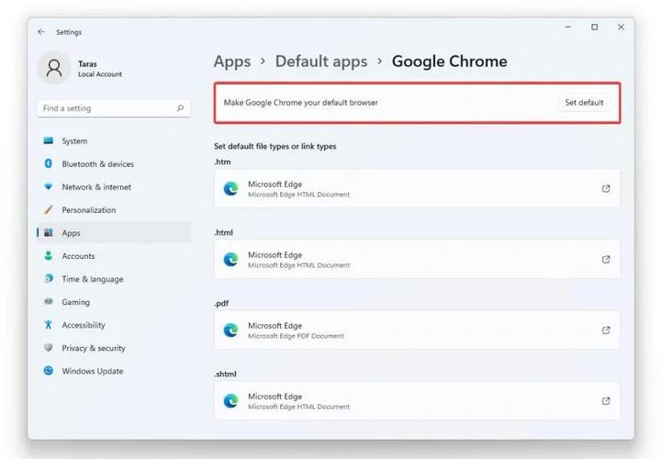Open Privacy & security category

click(114, 348)
